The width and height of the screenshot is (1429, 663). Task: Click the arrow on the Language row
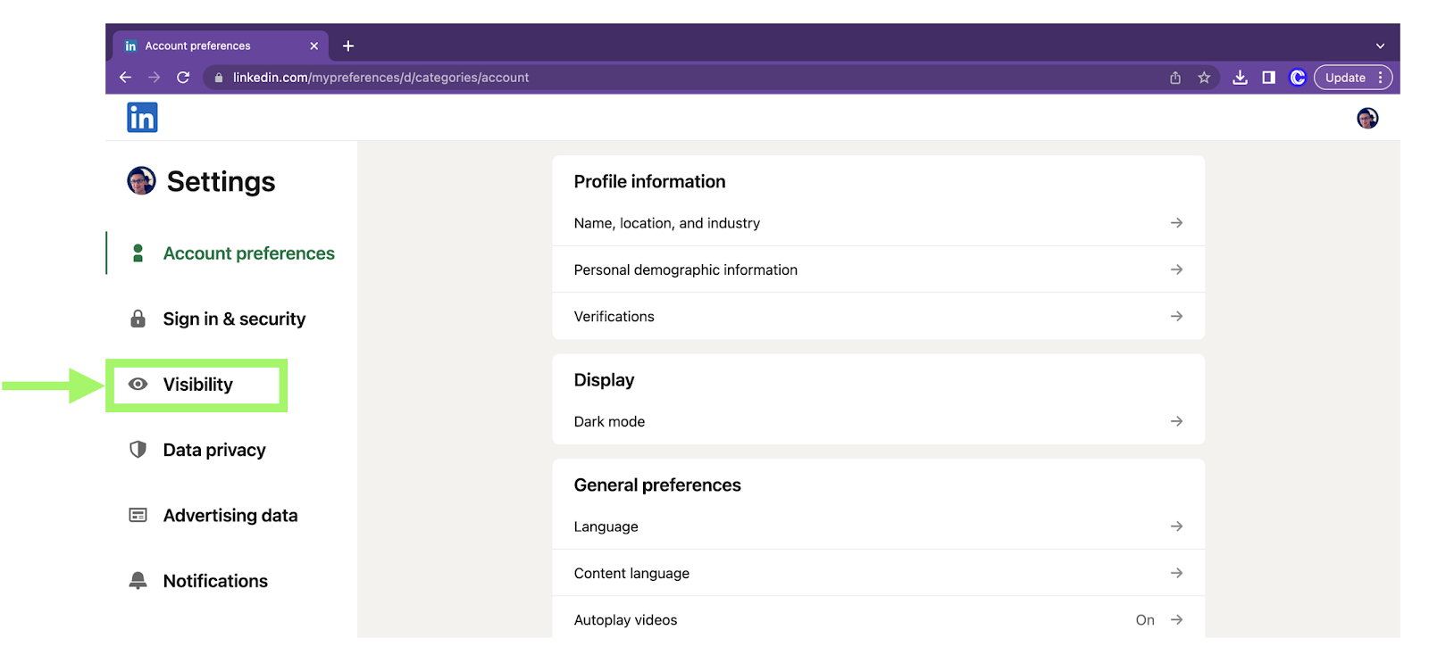1176,526
